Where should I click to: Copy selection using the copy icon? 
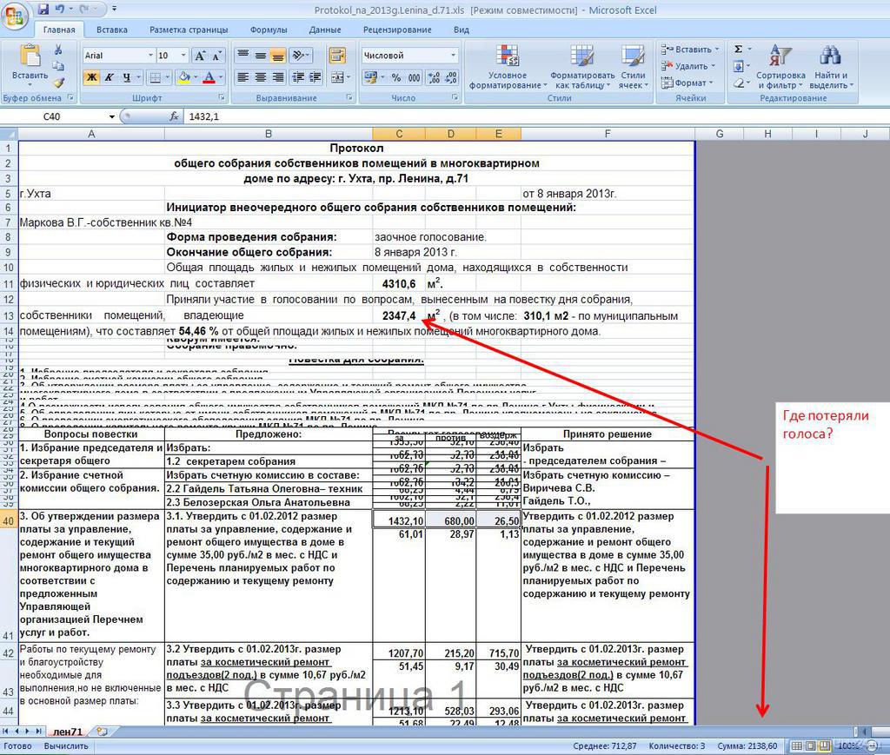[58, 66]
